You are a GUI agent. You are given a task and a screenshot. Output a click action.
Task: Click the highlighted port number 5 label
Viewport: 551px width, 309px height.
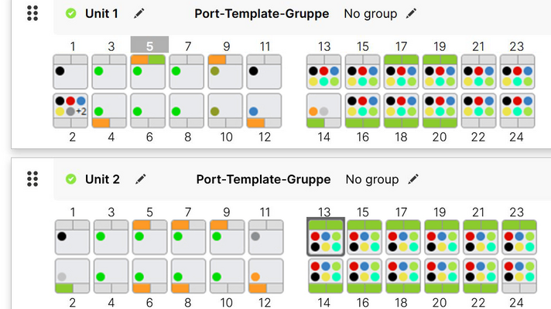[149, 46]
